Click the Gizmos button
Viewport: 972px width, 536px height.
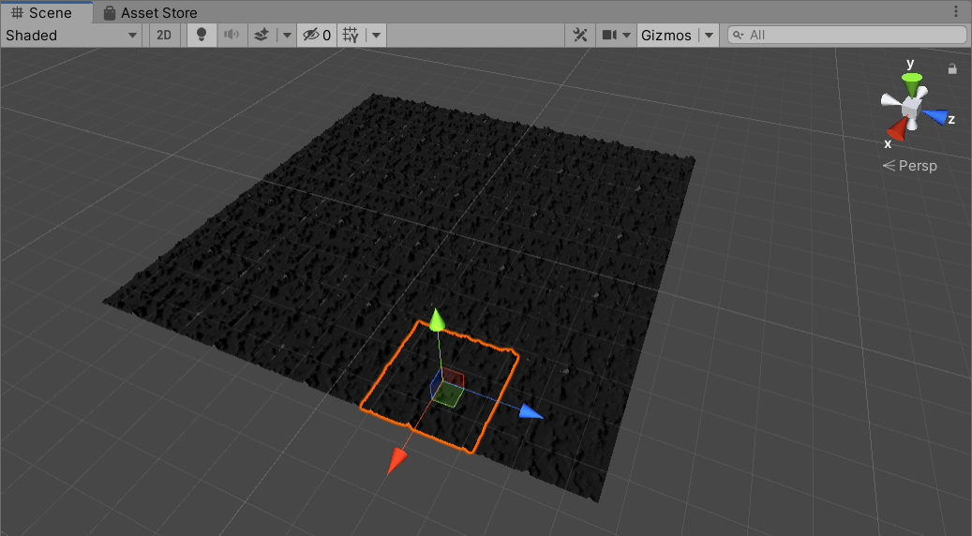point(665,36)
